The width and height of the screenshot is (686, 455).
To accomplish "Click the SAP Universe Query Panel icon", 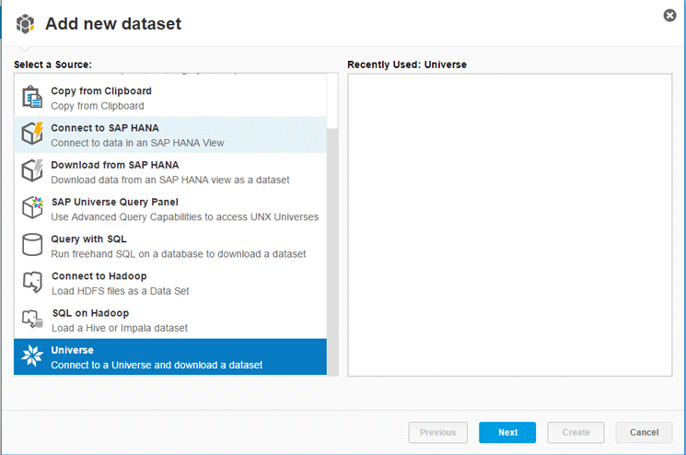I will pyautogui.click(x=33, y=208).
